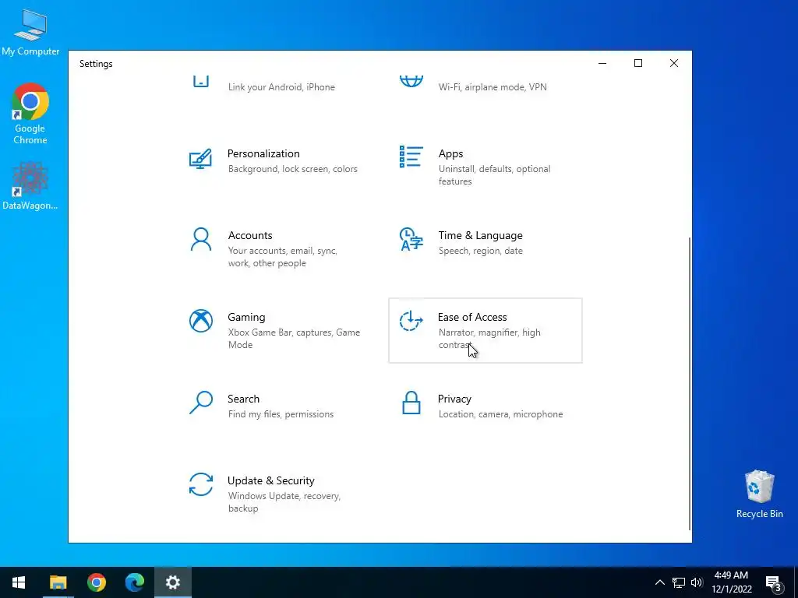Open the Gaming Xbox icon
Image resolution: width=798 pixels, height=598 pixels.
(201, 321)
